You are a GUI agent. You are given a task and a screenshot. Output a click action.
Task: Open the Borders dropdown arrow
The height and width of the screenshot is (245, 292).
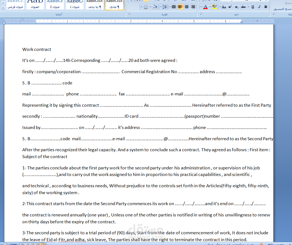(141, 7)
